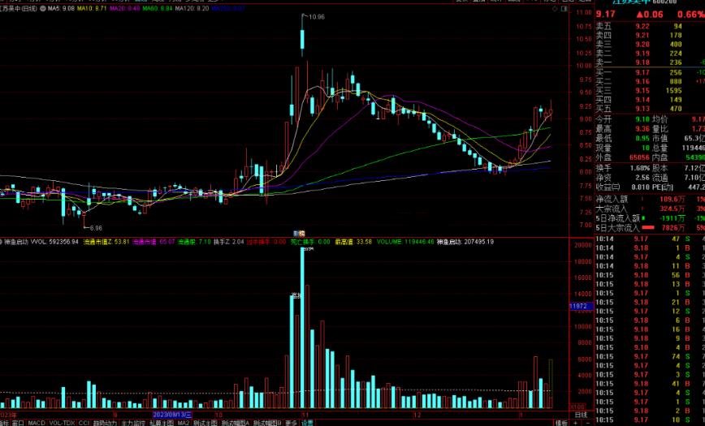The width and height of the screenshot is (705, 426).
Task: Click the MA5: 9.08 label
Action: pyautogui.click(x=61, y=9)
